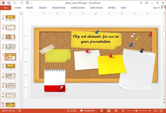Open PowerPoint Help question mark
166x113 pixels.
pyautogui.click(x=141, y=3)
